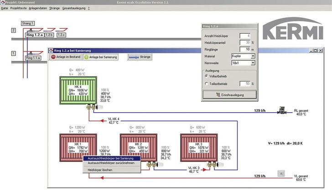The width and height of the screenshot is (332, 192).
Task: Click the grey boiler icon near VL gesamt
Action: (x=281, y=172)
